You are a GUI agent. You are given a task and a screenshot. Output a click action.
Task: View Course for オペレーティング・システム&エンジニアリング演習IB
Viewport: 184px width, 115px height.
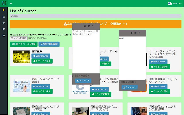point(158,62)
